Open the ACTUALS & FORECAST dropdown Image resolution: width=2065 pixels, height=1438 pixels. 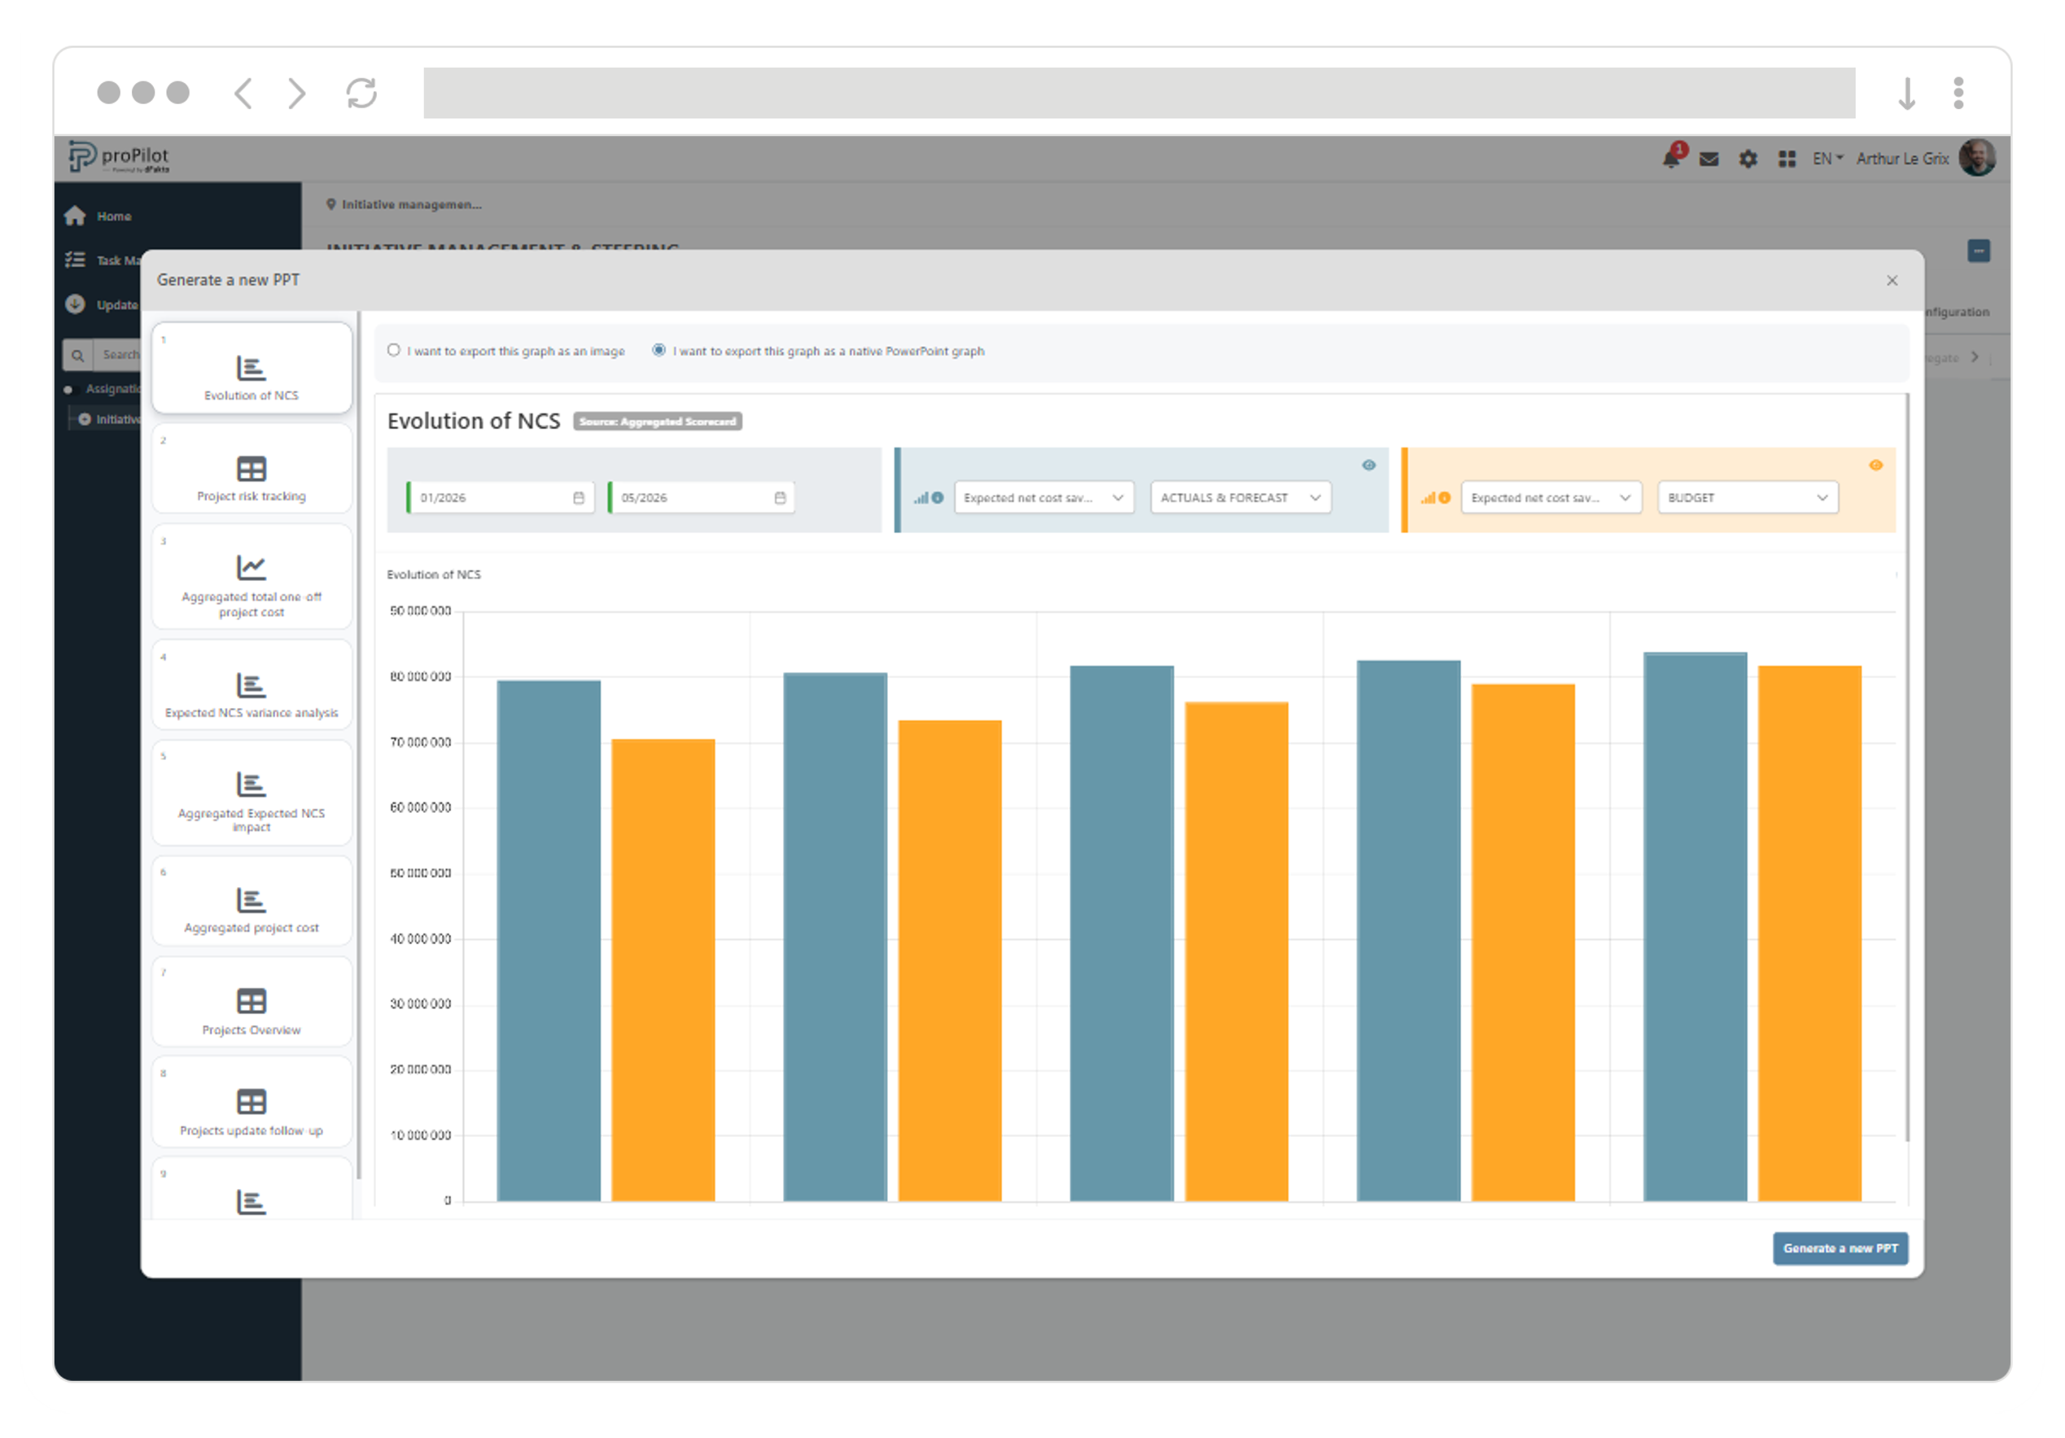click(1240, 498)
